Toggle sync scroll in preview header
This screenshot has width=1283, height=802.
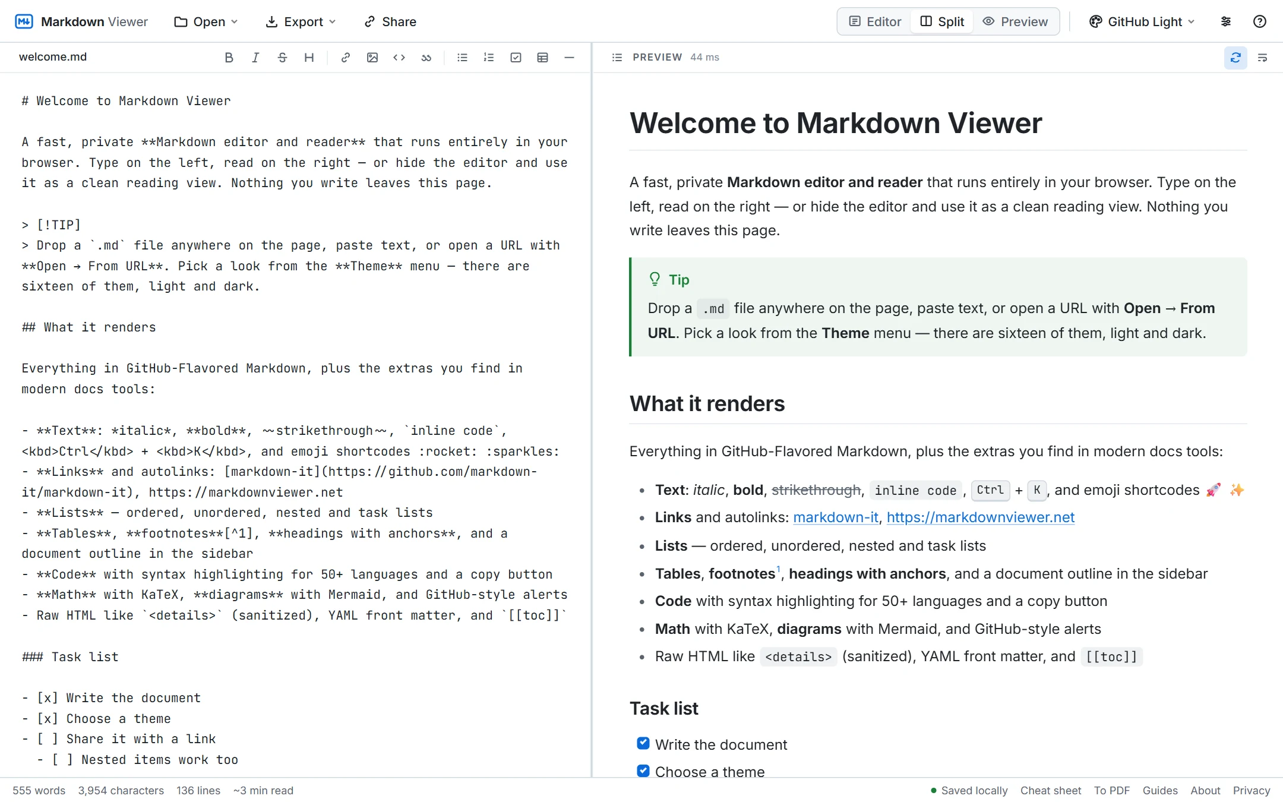click(x=1235, y=58)
